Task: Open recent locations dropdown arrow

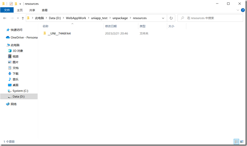Action: pyautogui.click(x=18, y=18)
